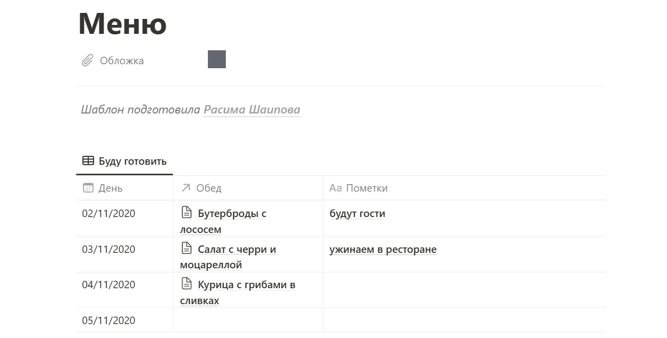The image size is (667, 338).
Task: Open the Салат с черри и моцареллой page
Action: (237, 249)
